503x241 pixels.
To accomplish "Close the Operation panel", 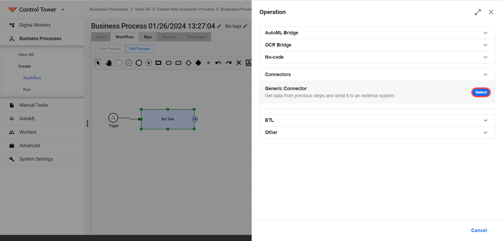I will [x=491, y=12].
